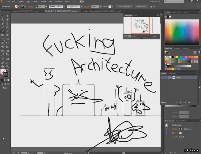The width and height of the screenshot is (201, 154).
Task: Hide the Stroke attribute in Appearance panel
Action: tap(166, 129)
